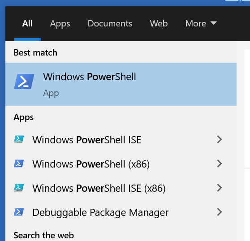Open the Windows PowerShell best match
The image size is (250, 241).
[121, 84]
